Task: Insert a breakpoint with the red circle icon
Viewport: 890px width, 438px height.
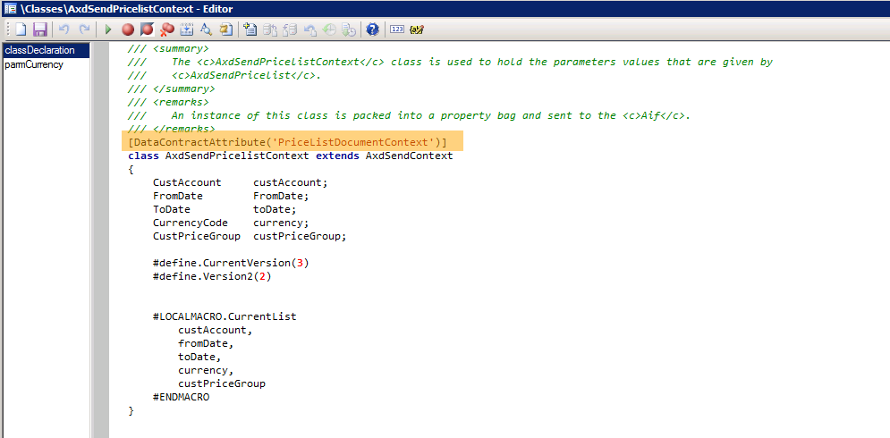Action: (x=128, y=29)
